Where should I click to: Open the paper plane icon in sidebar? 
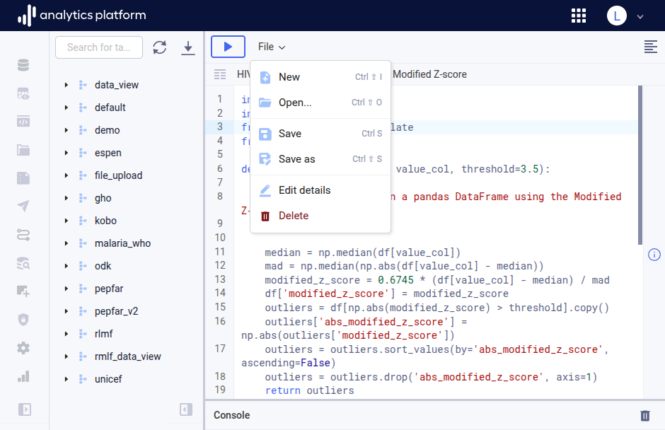[x=23, y=207]
